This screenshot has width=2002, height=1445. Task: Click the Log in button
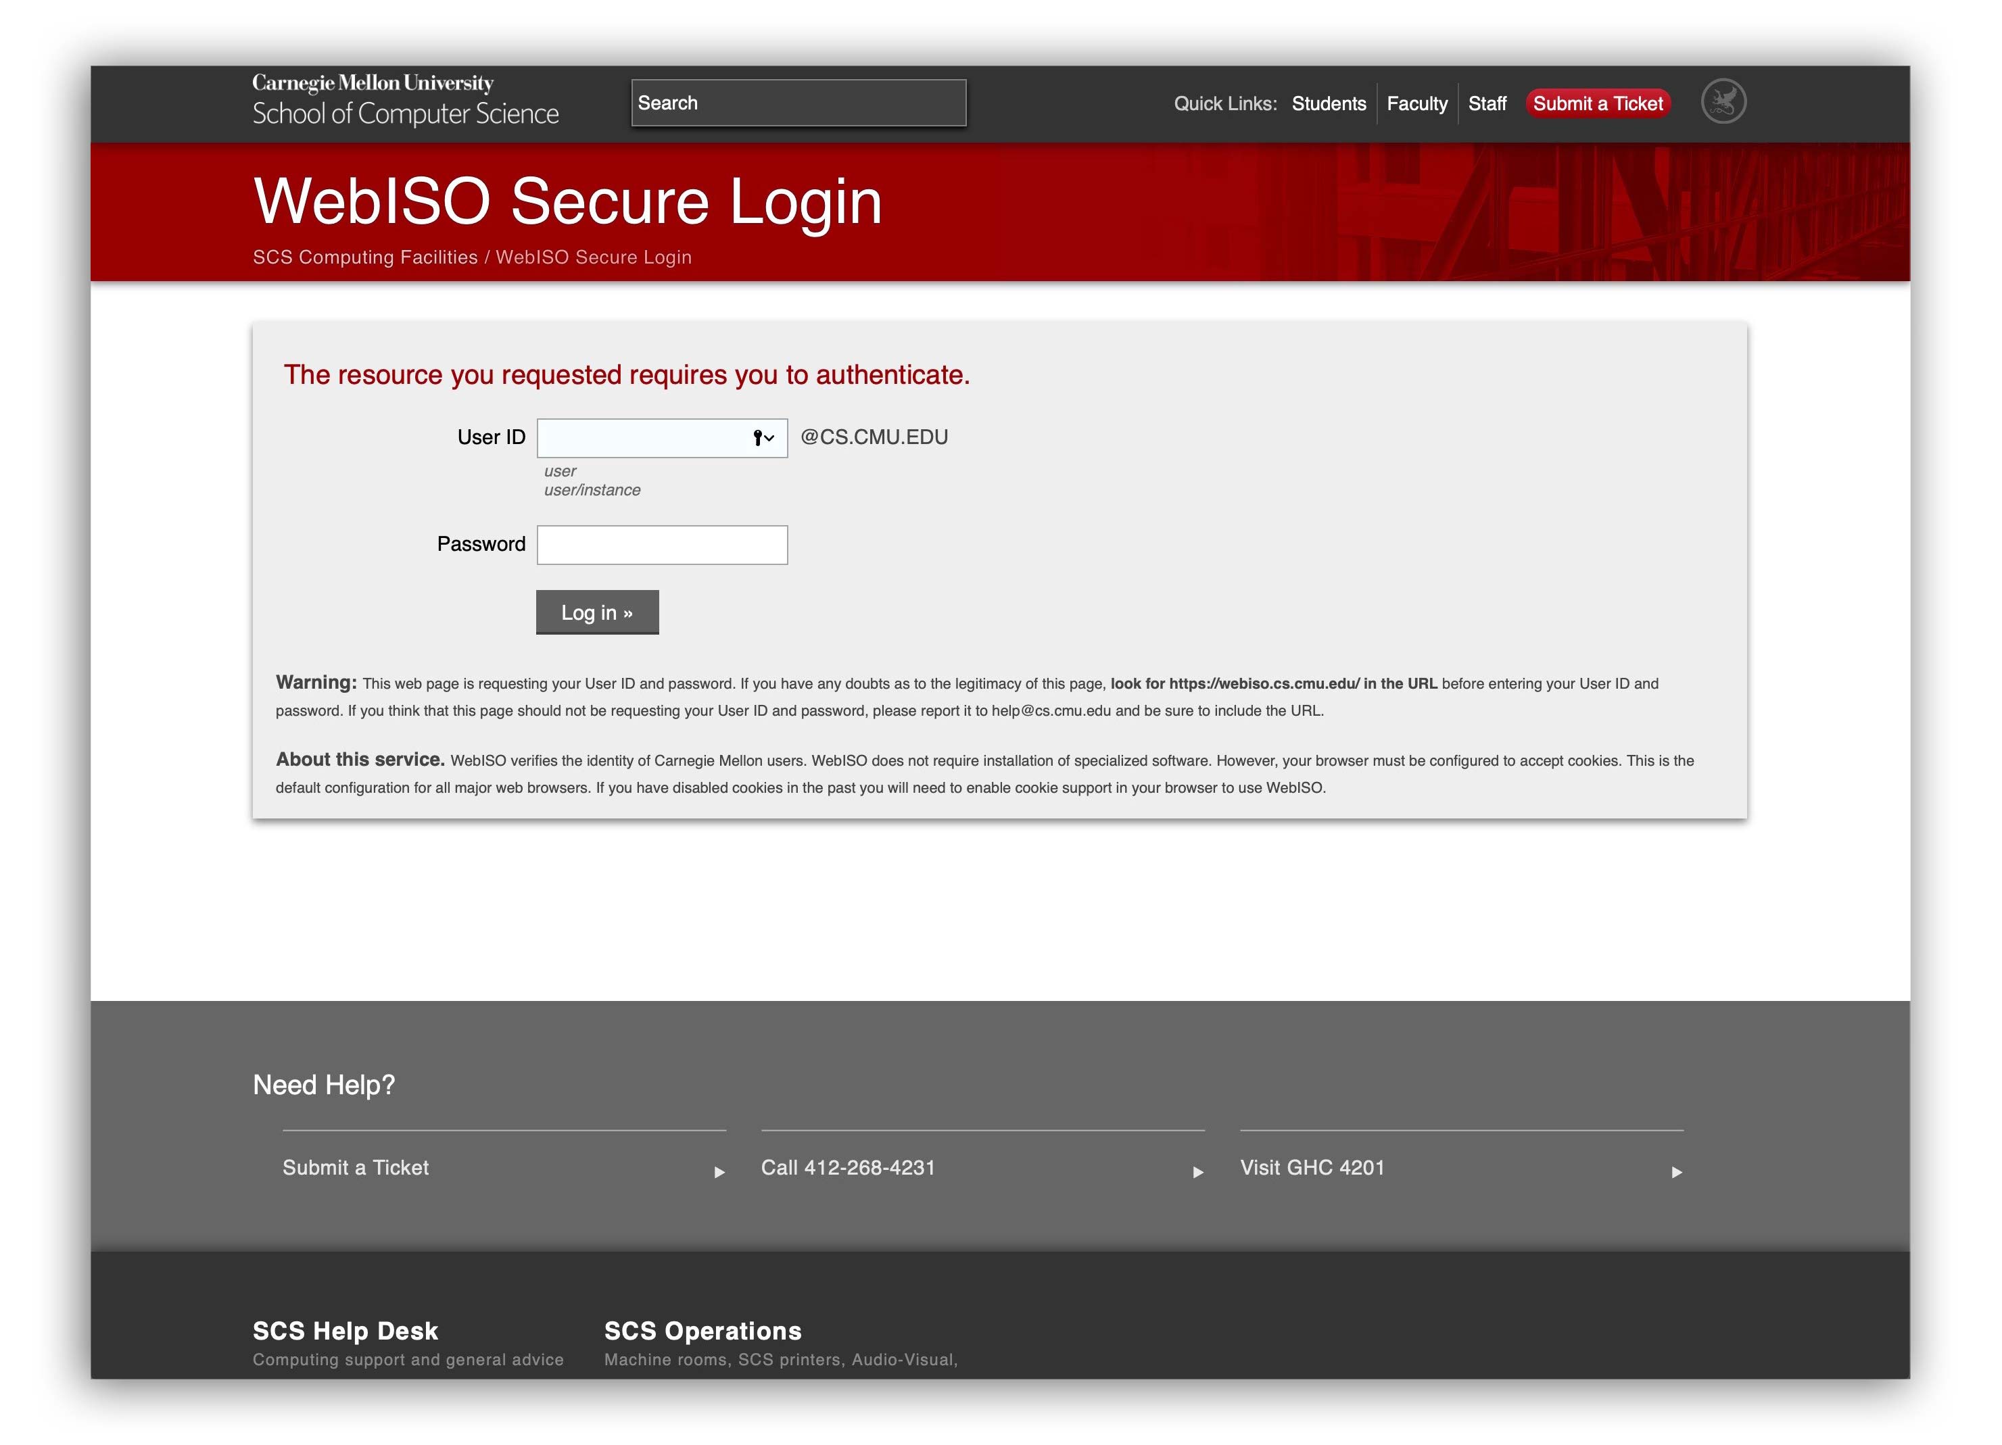point(598,610)
